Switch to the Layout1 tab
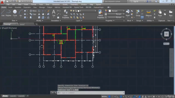175x98 pixels. [13, 96]
